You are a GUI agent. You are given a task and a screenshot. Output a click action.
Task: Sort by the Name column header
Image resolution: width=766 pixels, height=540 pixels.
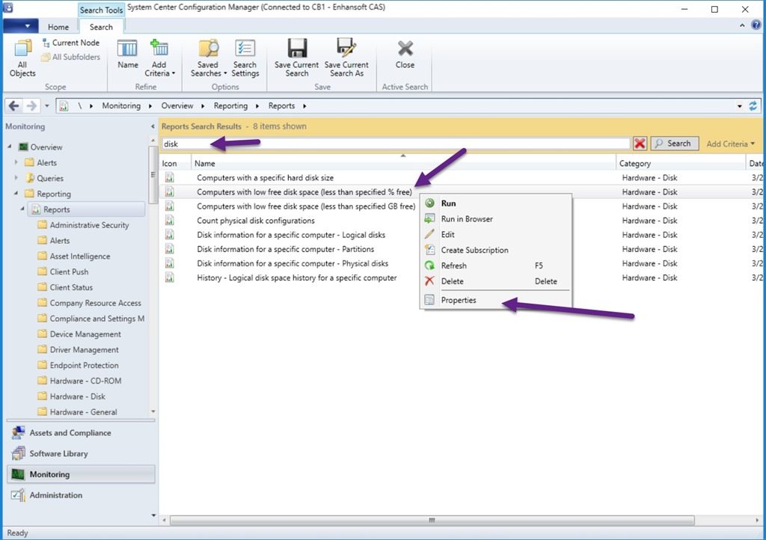click(x=403, y=163)
